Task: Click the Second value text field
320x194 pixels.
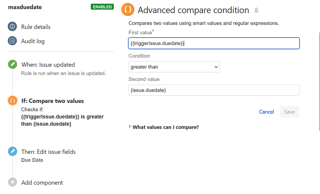Action: pyautogui.click(x=214, y=90)
